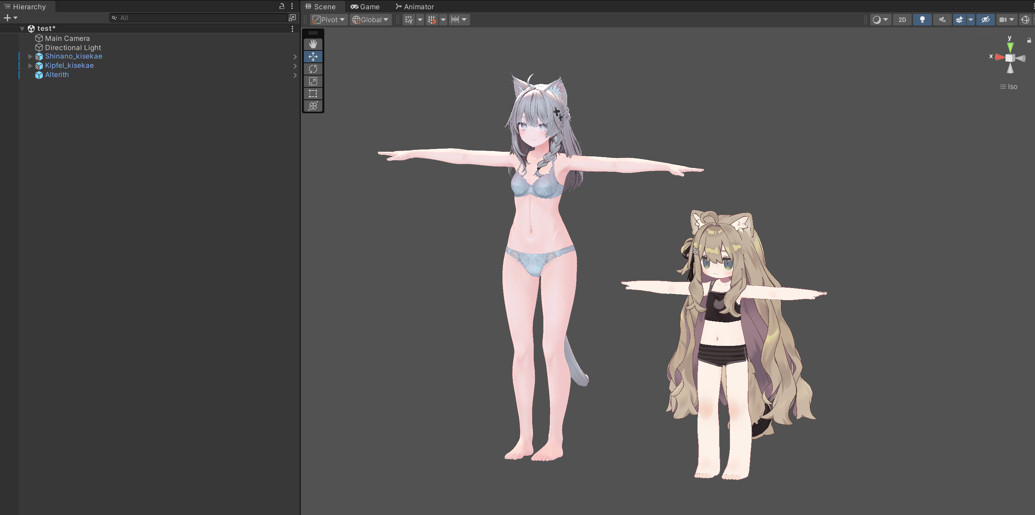Open the create plus dropdown arrow in Hierarchy
Screen dimensions: 1035x515
click(x=15, y=18)
